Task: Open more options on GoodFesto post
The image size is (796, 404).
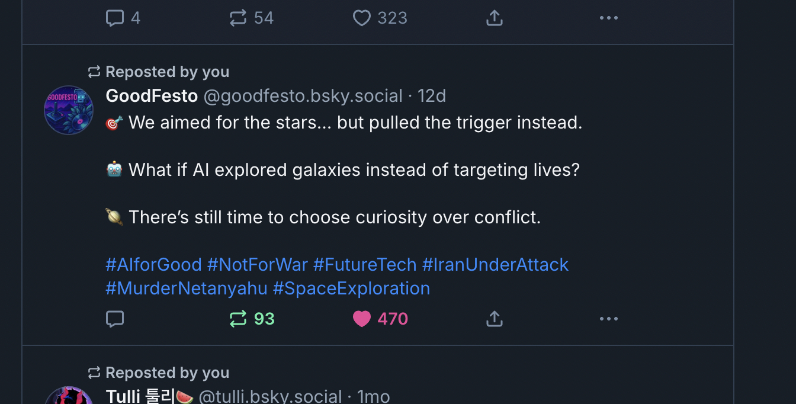Action: [x=608, y=319]
